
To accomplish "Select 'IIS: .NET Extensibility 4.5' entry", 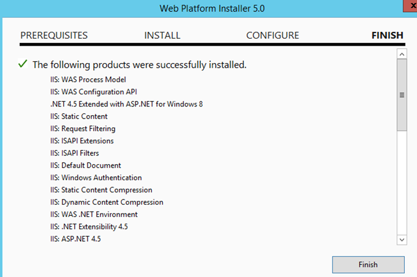I will click(x=89, y=227).
